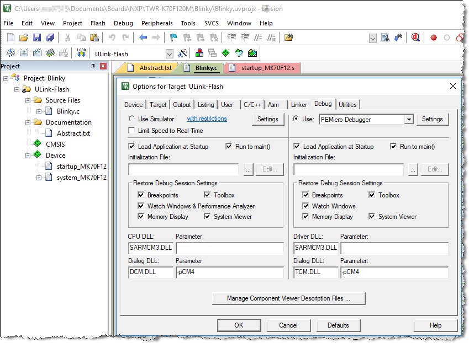469x343 pixels.
Task: Collapse the ULink-Flash tree node
Action: (17, 89)
